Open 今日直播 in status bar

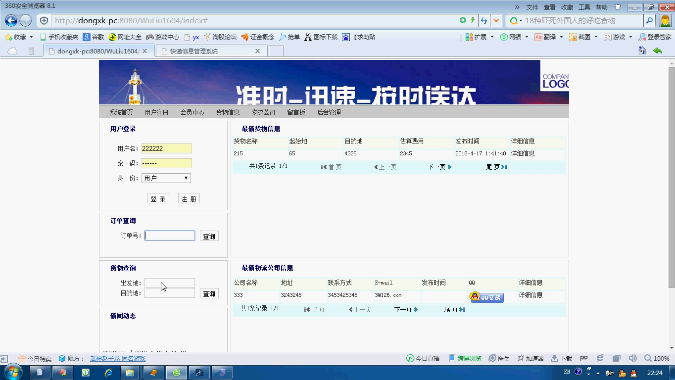[423, 358]
